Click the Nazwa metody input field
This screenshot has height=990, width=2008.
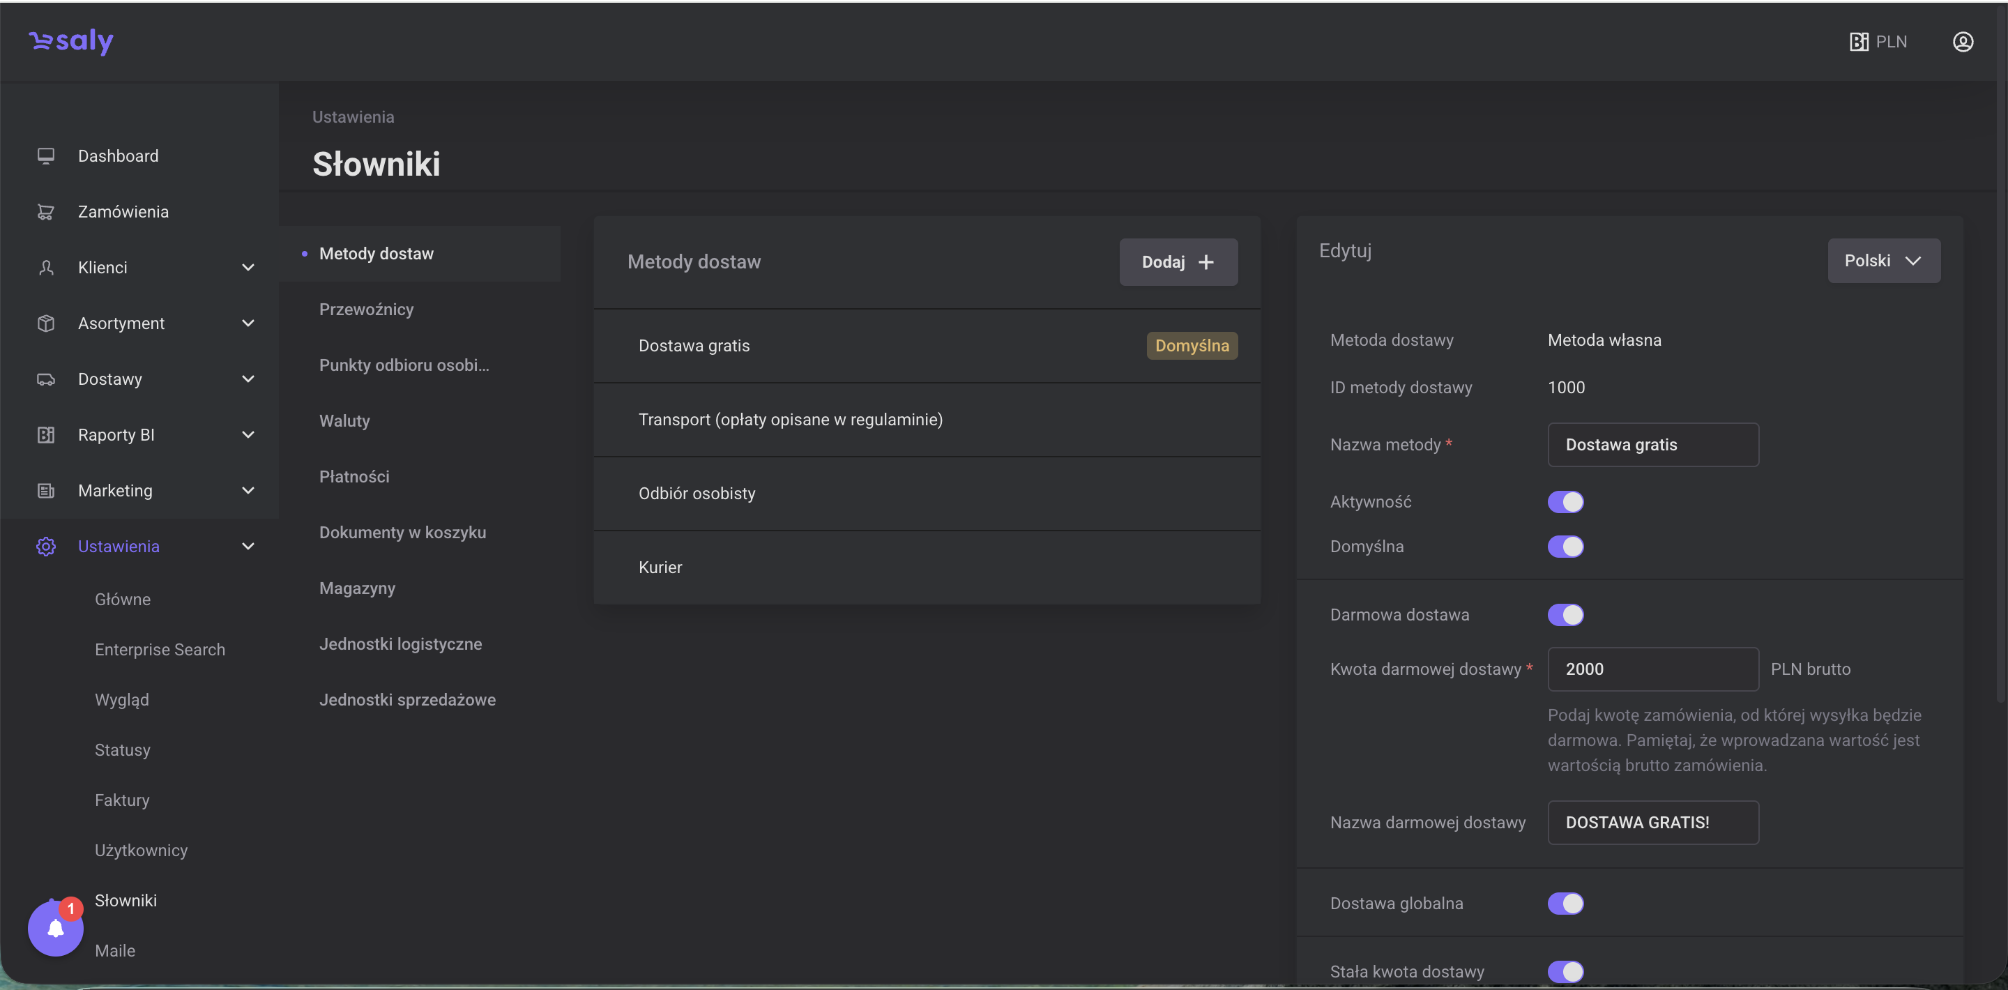point(1652,444)
